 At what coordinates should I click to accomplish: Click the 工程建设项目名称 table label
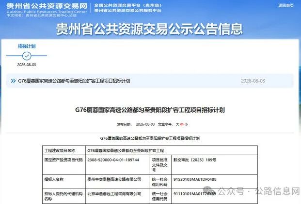coord(60,151)
